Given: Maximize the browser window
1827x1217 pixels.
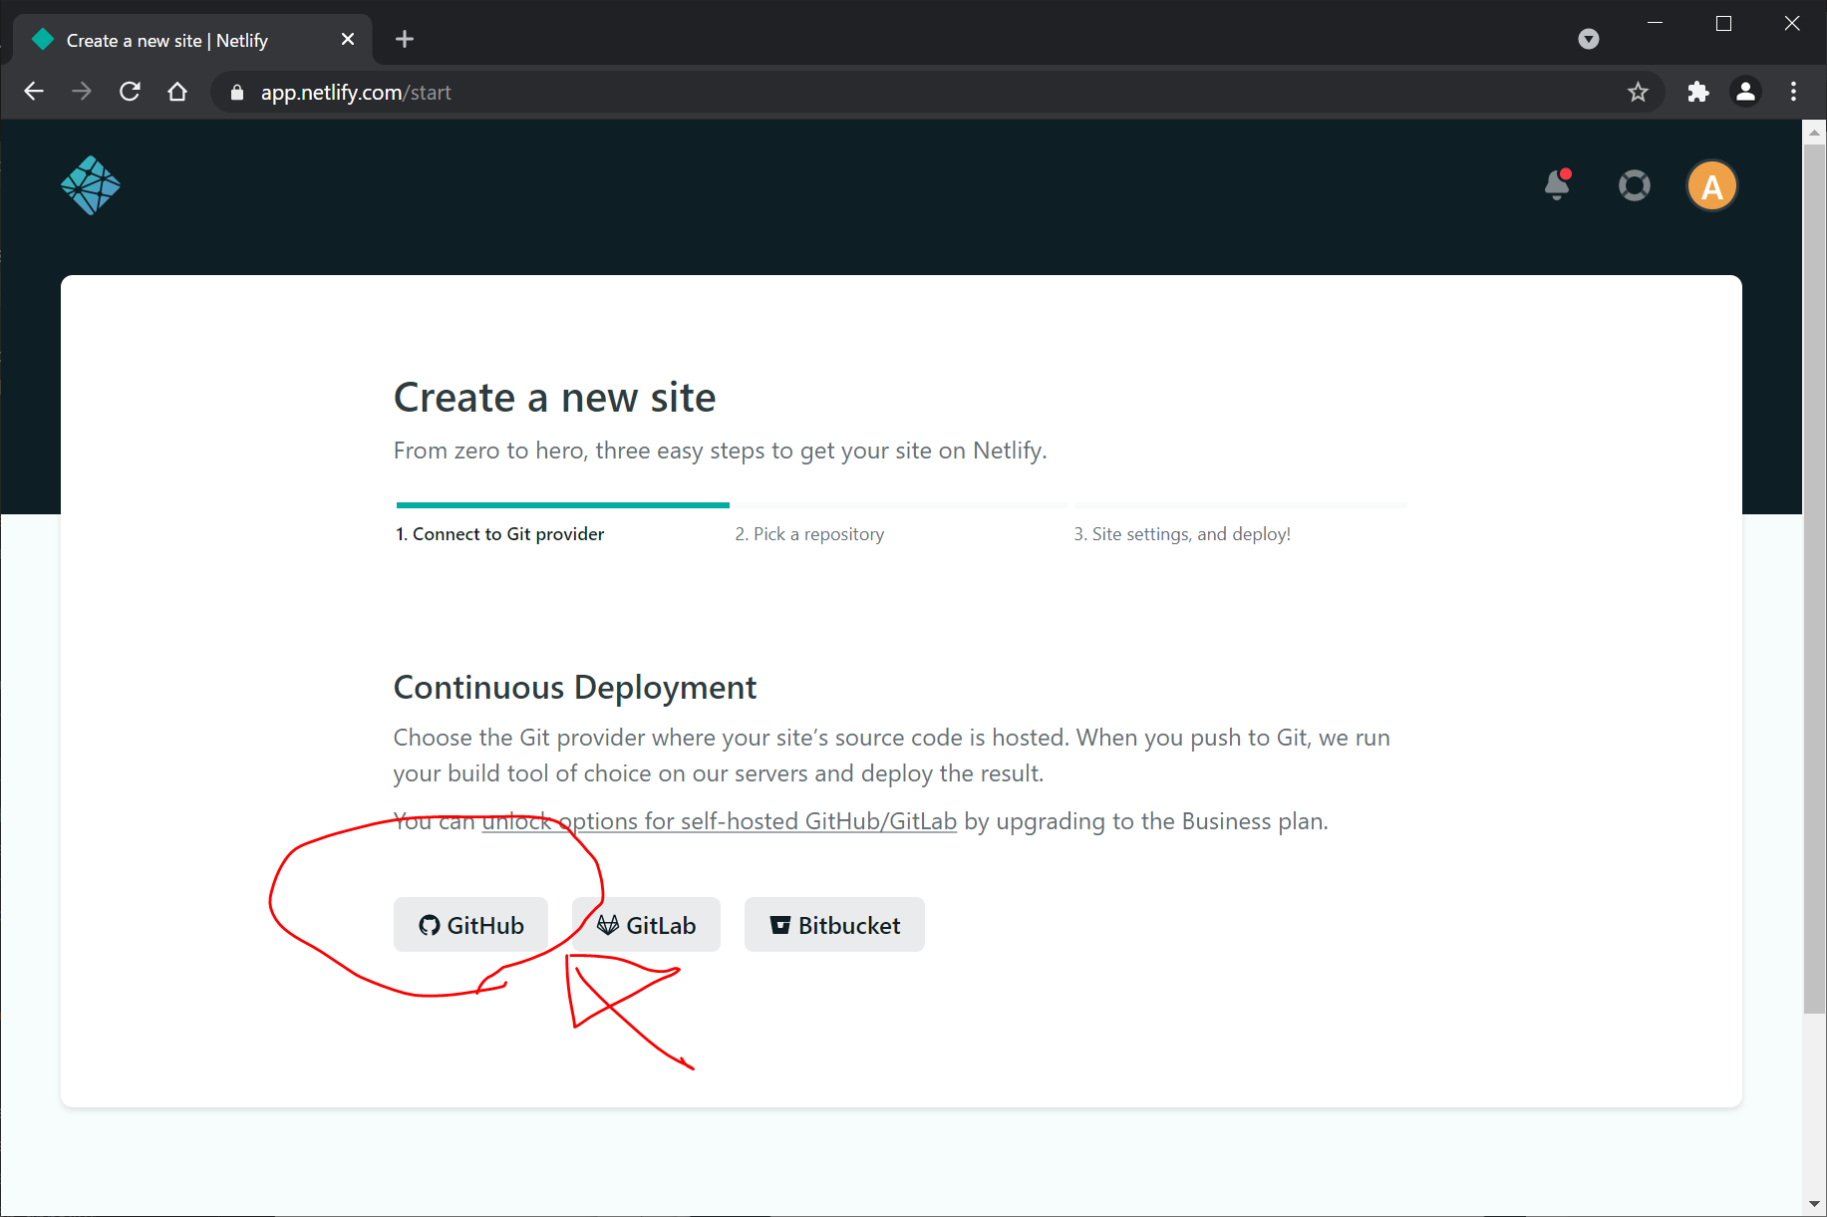Looking at the screenshot, I should [1723, 23].
